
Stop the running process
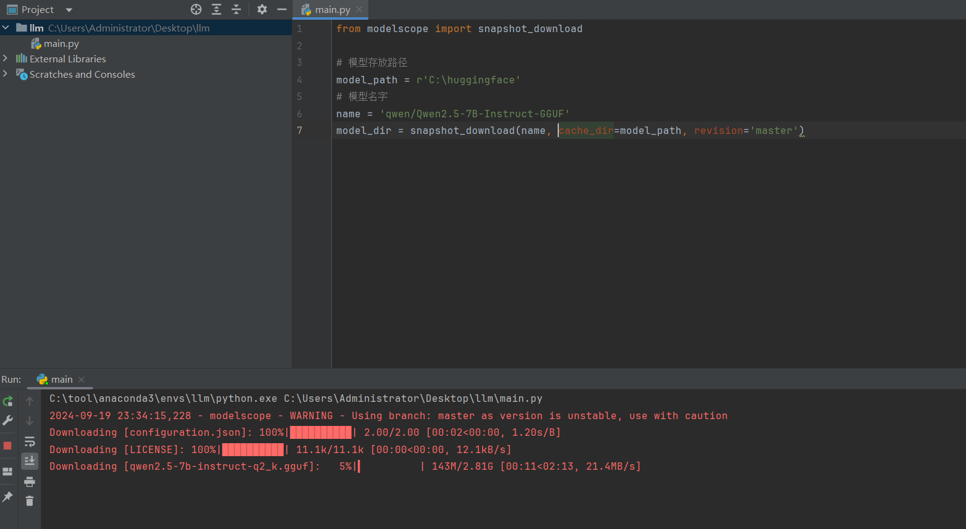[x=8, y=445]
